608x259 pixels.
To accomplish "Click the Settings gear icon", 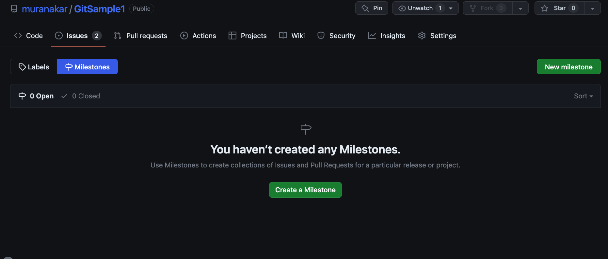I will (x=422, y=36).
